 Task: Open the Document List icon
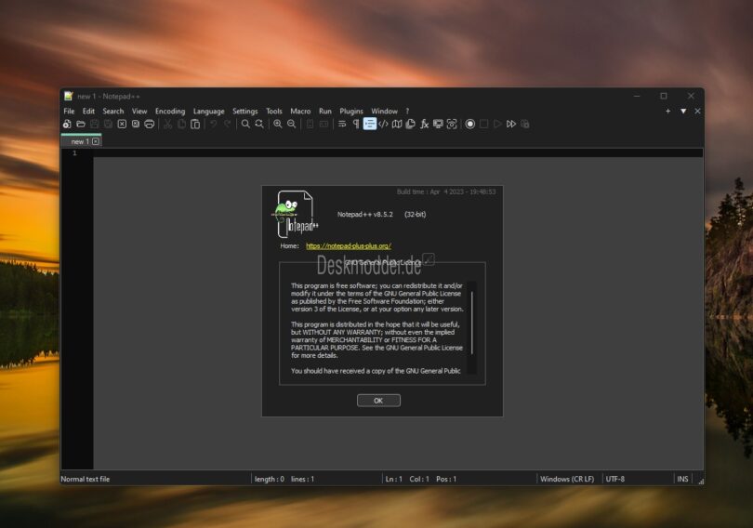point(411,124)
